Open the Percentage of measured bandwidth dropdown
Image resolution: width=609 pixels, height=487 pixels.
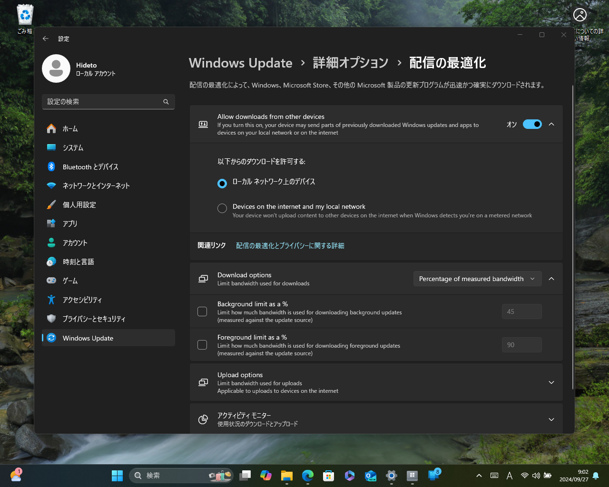coord(477,279)
